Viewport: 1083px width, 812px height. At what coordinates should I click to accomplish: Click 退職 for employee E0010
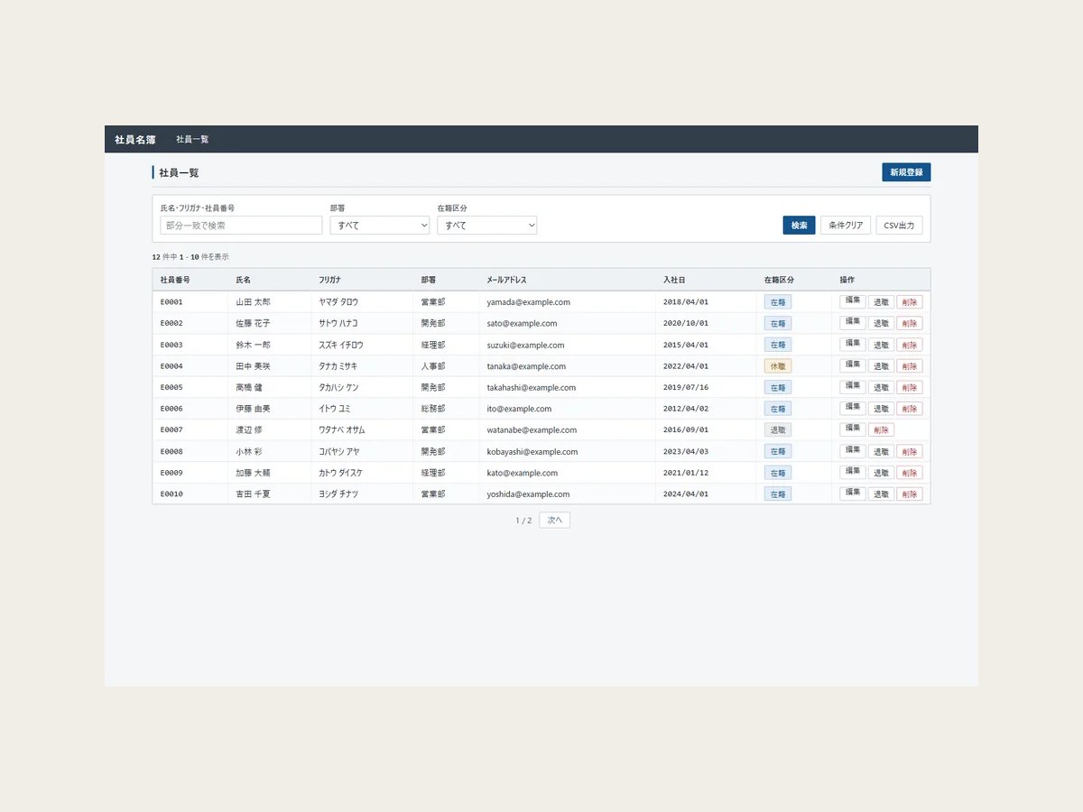pyautogui.click(x=881, y=494)
